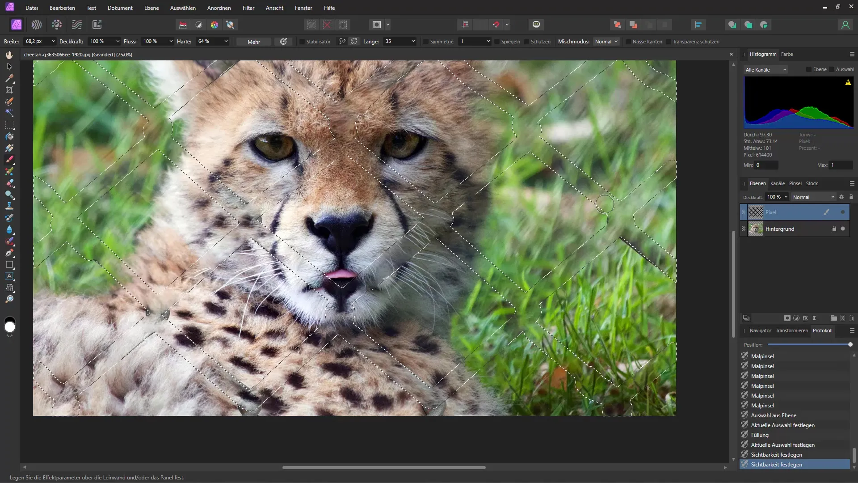Screen dimensions: 858x483
Task: Select the Rectangle shape tool
Action: (x=9, y=264)
